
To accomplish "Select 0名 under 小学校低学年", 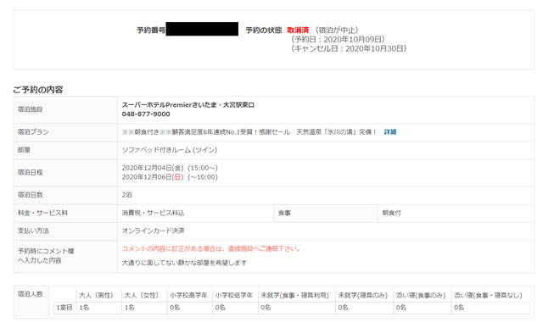I will [221, 308].
